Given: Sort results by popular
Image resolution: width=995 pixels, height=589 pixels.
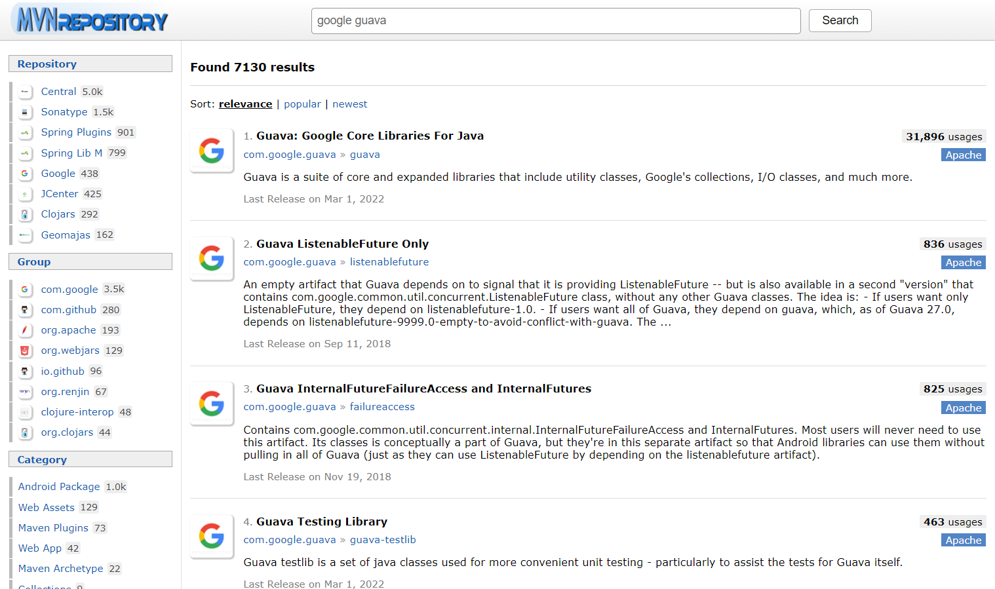Looking at the screenshot, I should [302, 104].
